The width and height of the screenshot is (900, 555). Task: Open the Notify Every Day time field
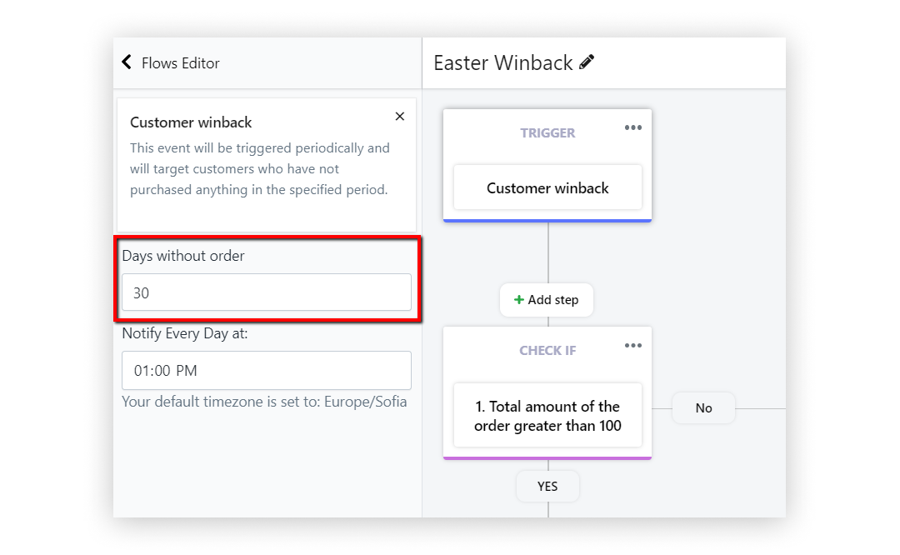267,370
